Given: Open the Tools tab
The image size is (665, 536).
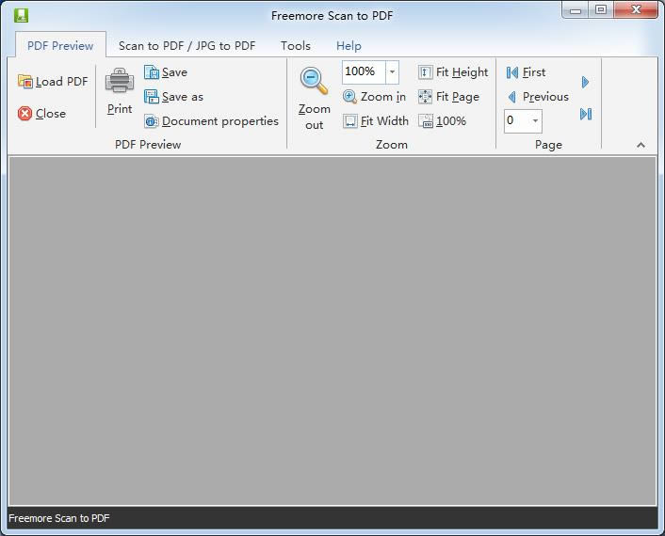Looking at the screenshot, I should coord(296,45).
